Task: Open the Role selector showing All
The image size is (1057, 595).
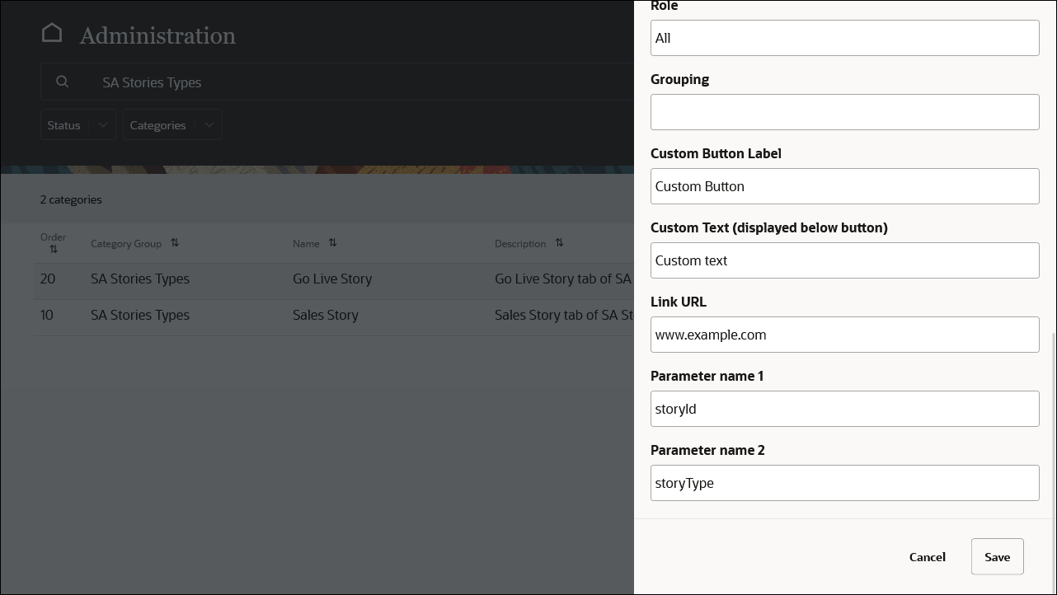Action: 844,37
